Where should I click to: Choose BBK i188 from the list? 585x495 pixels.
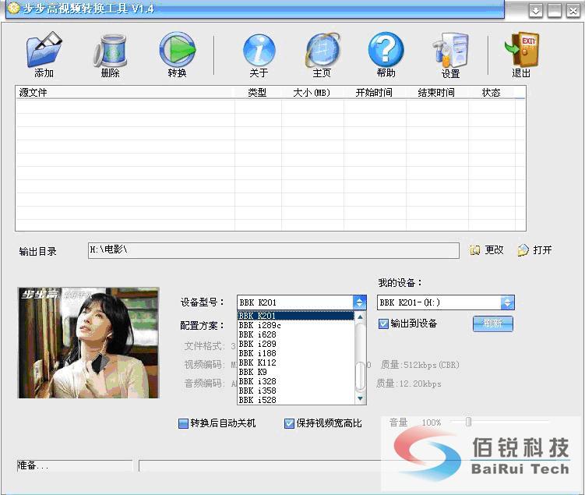pos(295,353)
